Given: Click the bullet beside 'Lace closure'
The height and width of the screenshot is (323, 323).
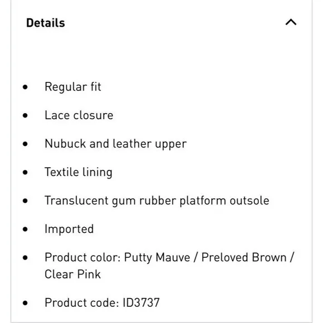Looking at the screenshot, I should [x=25, y=115].
